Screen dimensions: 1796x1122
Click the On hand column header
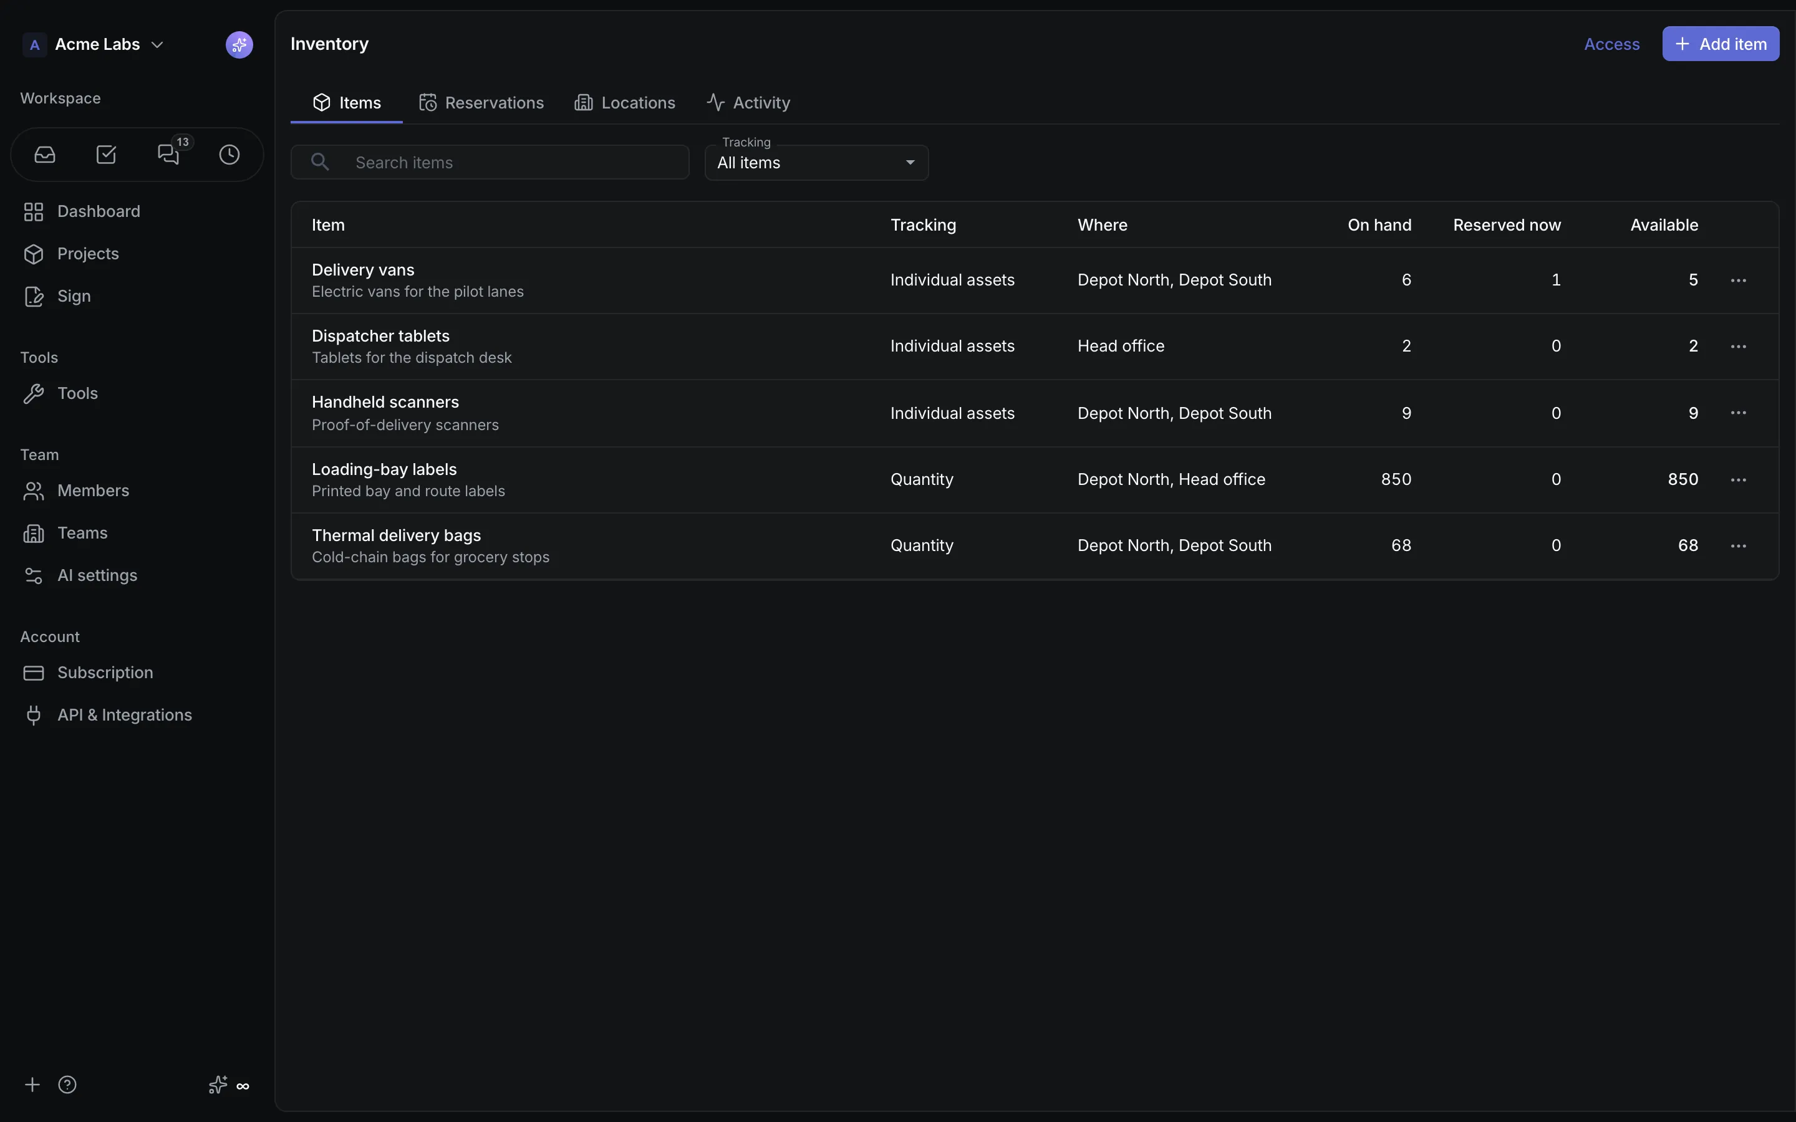pyautogui.click(x=1379, y=225)
